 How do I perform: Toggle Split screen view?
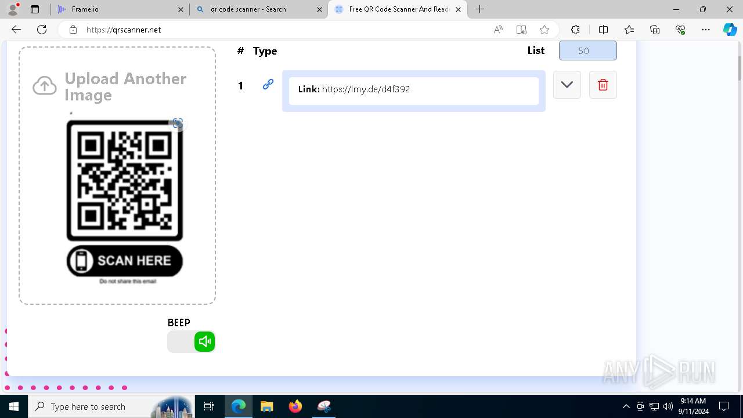point(603,30)
